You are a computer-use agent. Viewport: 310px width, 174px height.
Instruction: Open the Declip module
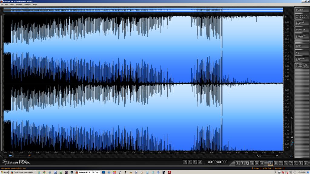click(302, 10)
